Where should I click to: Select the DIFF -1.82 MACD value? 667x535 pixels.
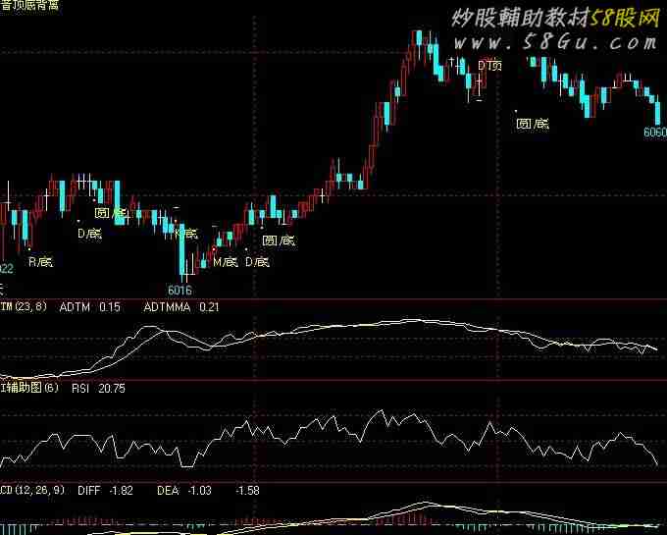[x=105, y=490]
